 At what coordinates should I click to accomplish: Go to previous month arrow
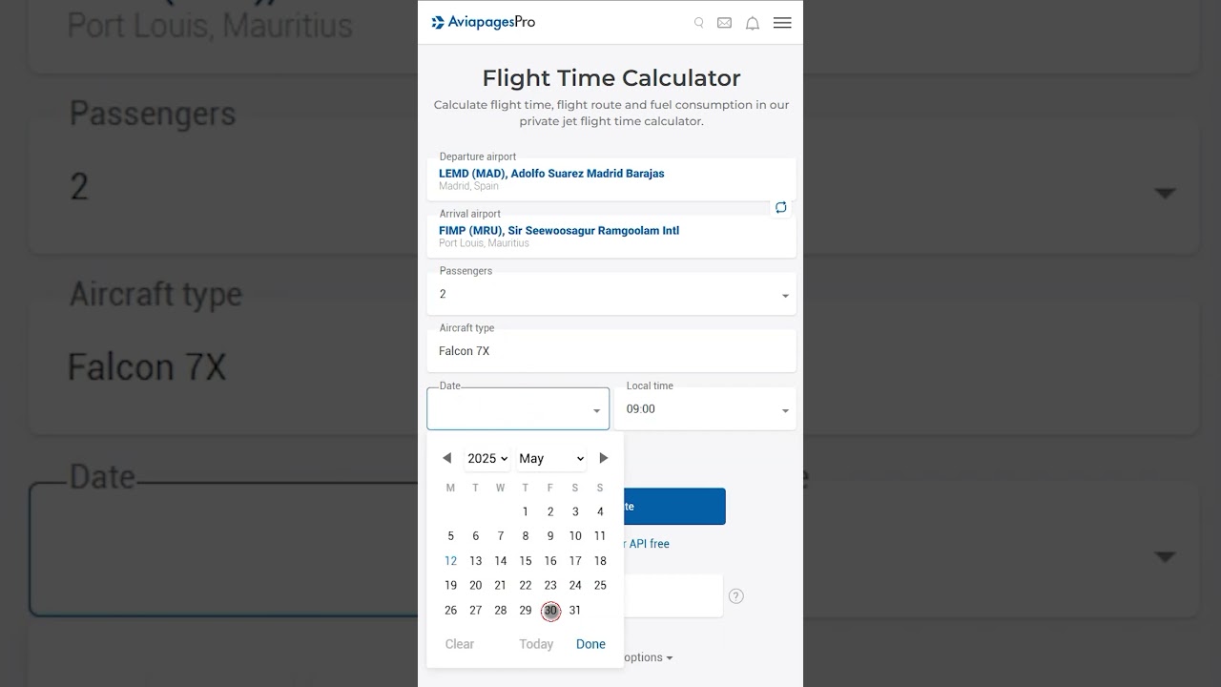tap(446, 458)
